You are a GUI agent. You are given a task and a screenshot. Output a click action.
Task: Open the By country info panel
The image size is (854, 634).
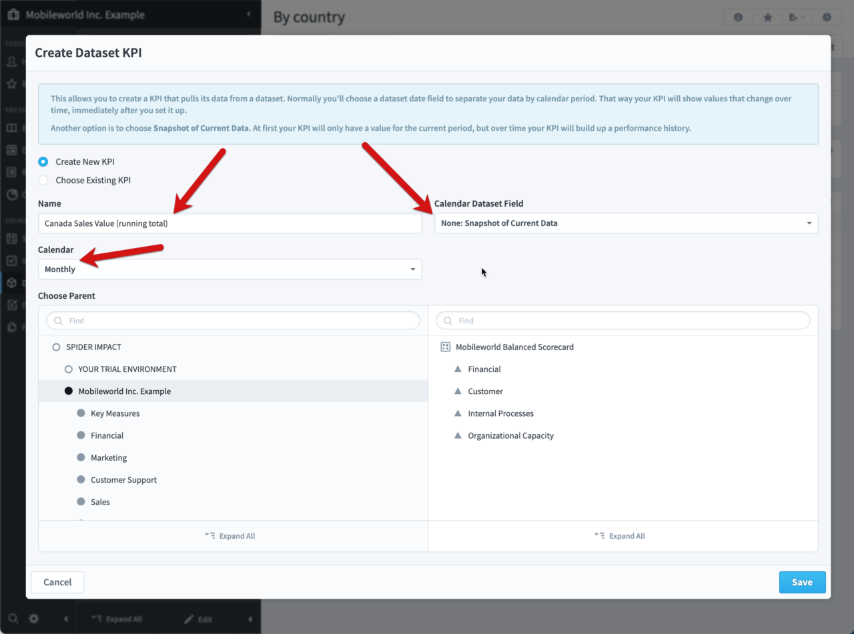pyautogui.click(x=738, y=17)
